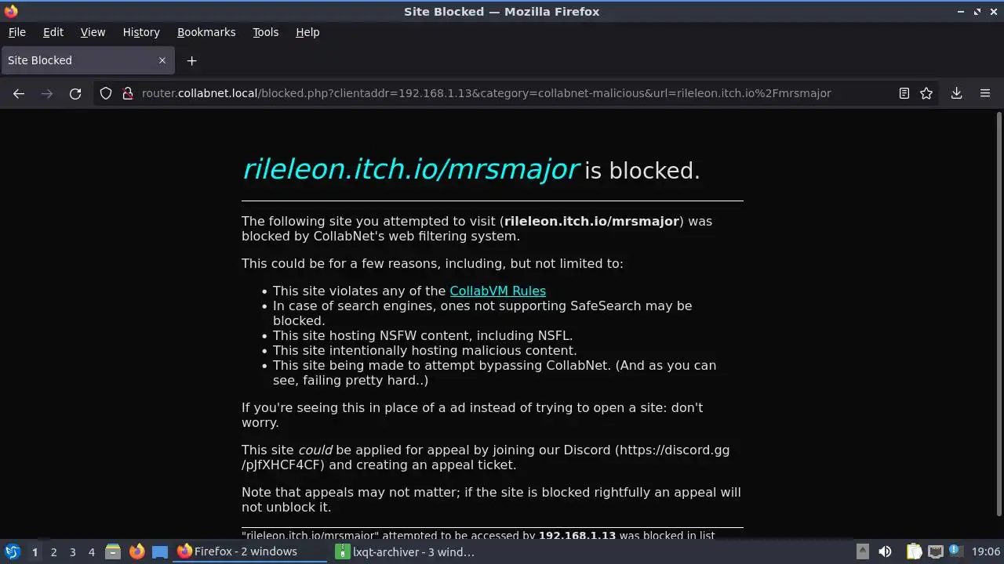Viewport: 1004px width, 564px height.
Task: Select the Site Blocked tab
Action: [87, 60]
